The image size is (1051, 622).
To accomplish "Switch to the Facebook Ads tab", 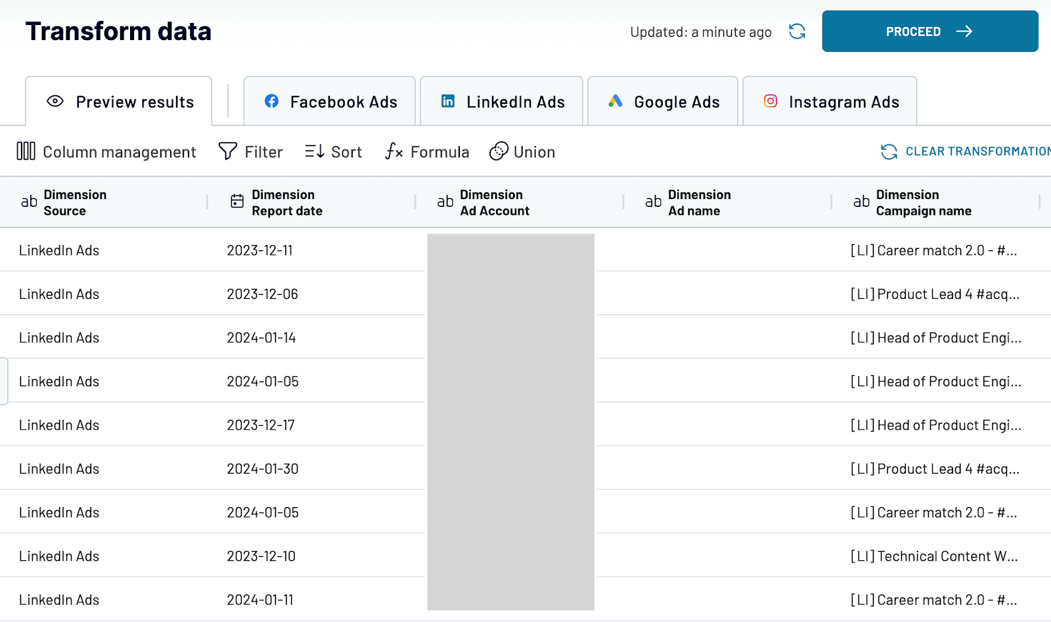I will coord(330,101).
